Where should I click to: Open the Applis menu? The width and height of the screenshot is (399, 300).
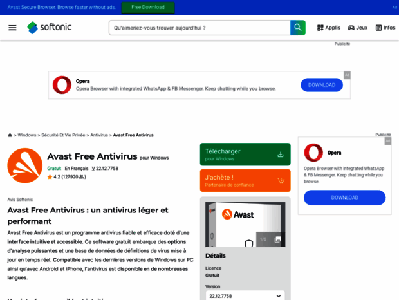click(x=328, y=28)
